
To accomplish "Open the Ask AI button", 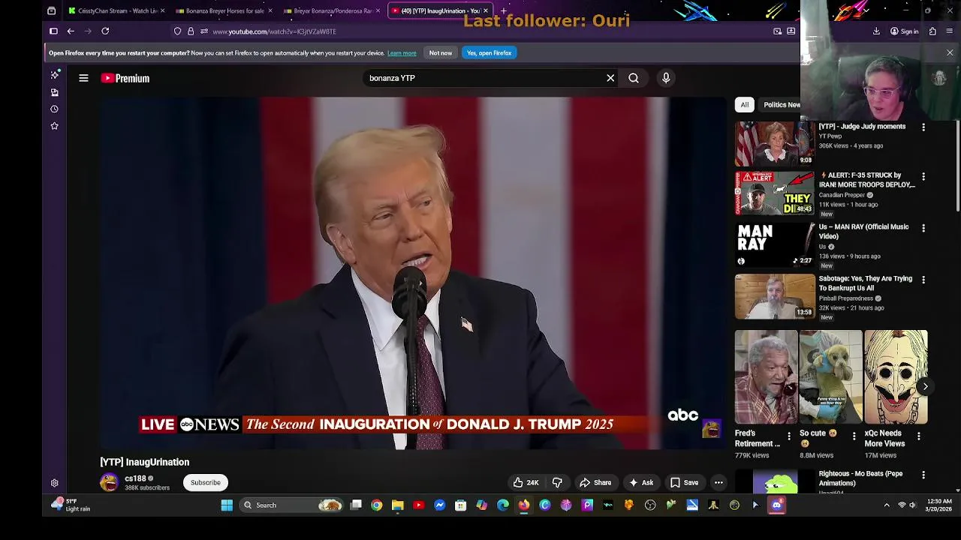I will [641, 482].
